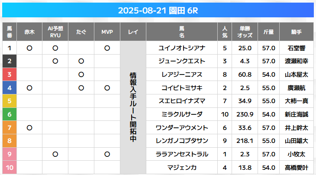The image size is (316, 175).
Task: Click the 情報入手ルート開拓中 vertical cell
Action: (x=133, y=107)
